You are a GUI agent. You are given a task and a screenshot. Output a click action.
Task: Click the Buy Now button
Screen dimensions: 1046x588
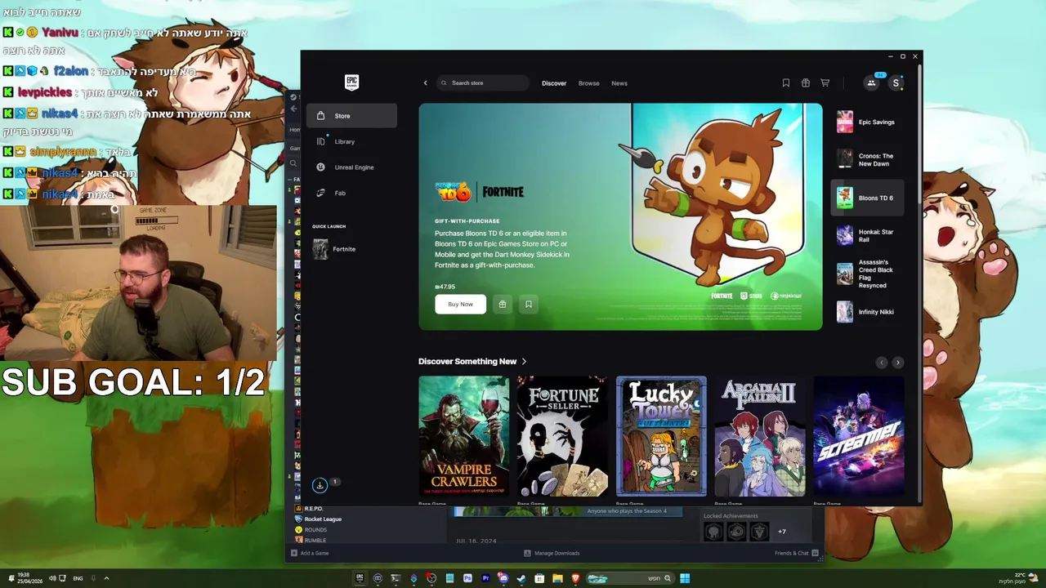click(460, 304)
